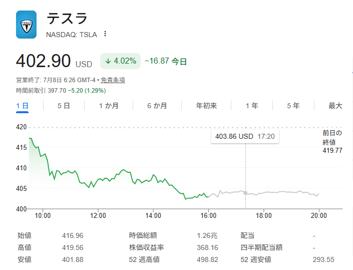
Task: Show the 5年 chart range
Action: pyautogui.click(x=293, y=106)
